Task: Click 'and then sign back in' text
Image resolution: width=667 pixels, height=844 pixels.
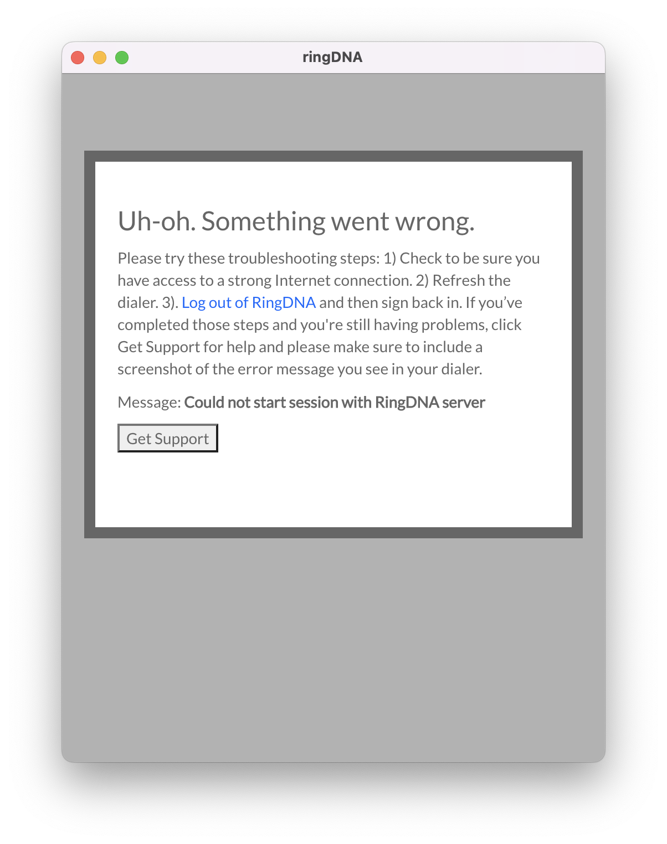Action: [389, 302]
